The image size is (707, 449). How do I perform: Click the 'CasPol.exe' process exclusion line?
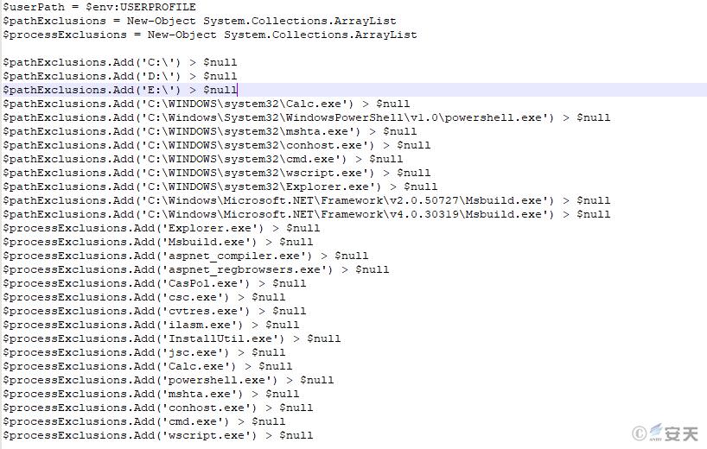tap(154, 284)
